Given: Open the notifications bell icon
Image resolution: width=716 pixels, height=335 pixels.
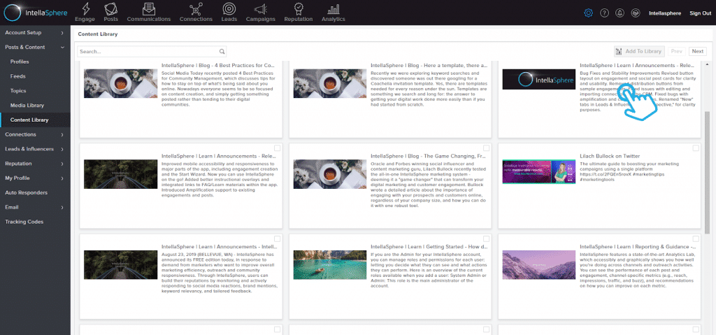Looking at the screenshot, I should [620, 13].
